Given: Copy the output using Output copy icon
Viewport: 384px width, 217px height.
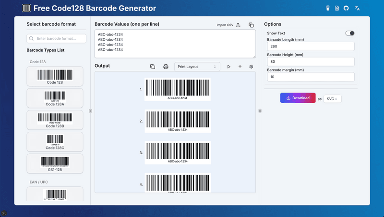Looking at the screenshot, I should coord(153,67).
